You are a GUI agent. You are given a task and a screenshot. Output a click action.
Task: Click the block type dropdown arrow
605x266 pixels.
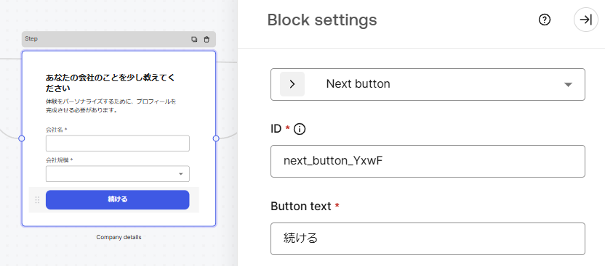568,85
